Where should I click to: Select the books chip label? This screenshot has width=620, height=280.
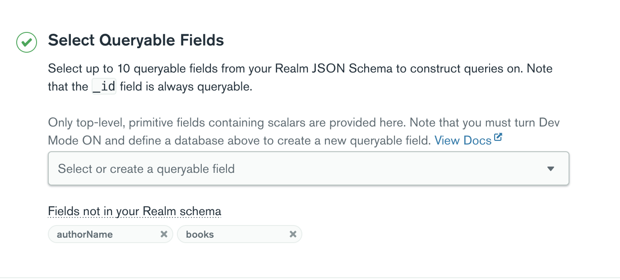coord(200,234)
